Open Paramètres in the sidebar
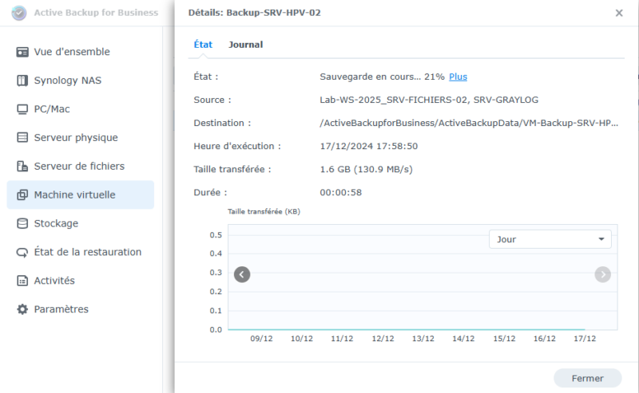The width and height of the screenshot is (639, 393). pos(81,309)
